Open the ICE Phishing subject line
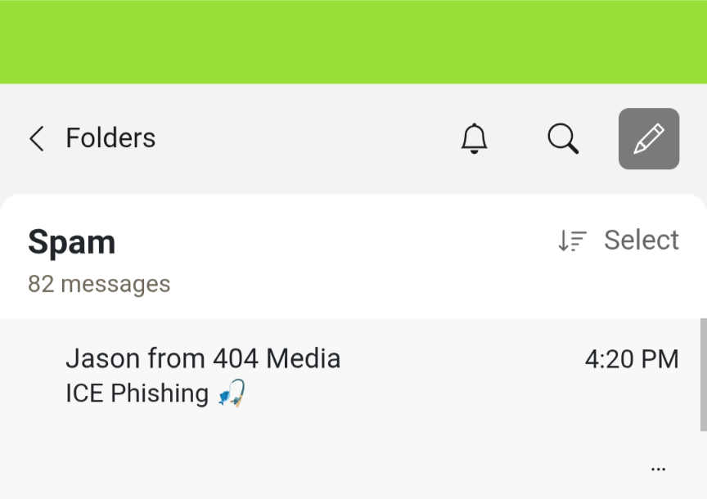The image size is (707, 499). (137, 393)
